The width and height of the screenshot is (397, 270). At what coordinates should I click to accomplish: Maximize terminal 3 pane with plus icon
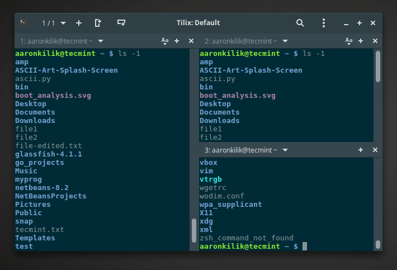click(x=361, y=150)
